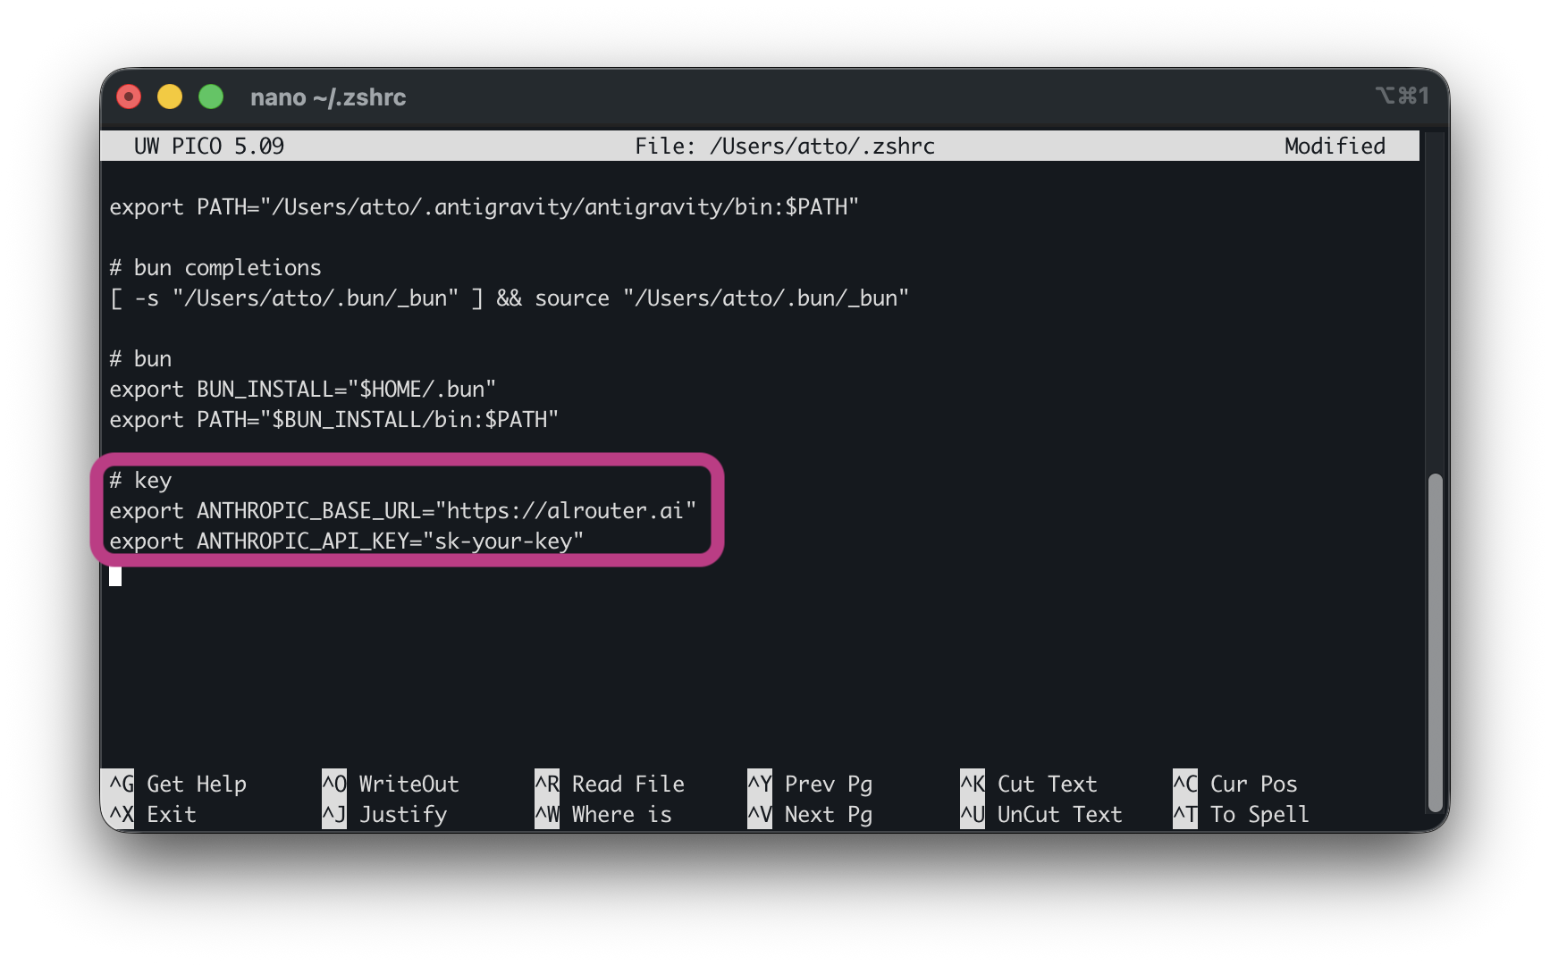Click the ^G Get Help shortcut
The height and width of the screenshot is (965, 1550).
(x=178, y=784)
